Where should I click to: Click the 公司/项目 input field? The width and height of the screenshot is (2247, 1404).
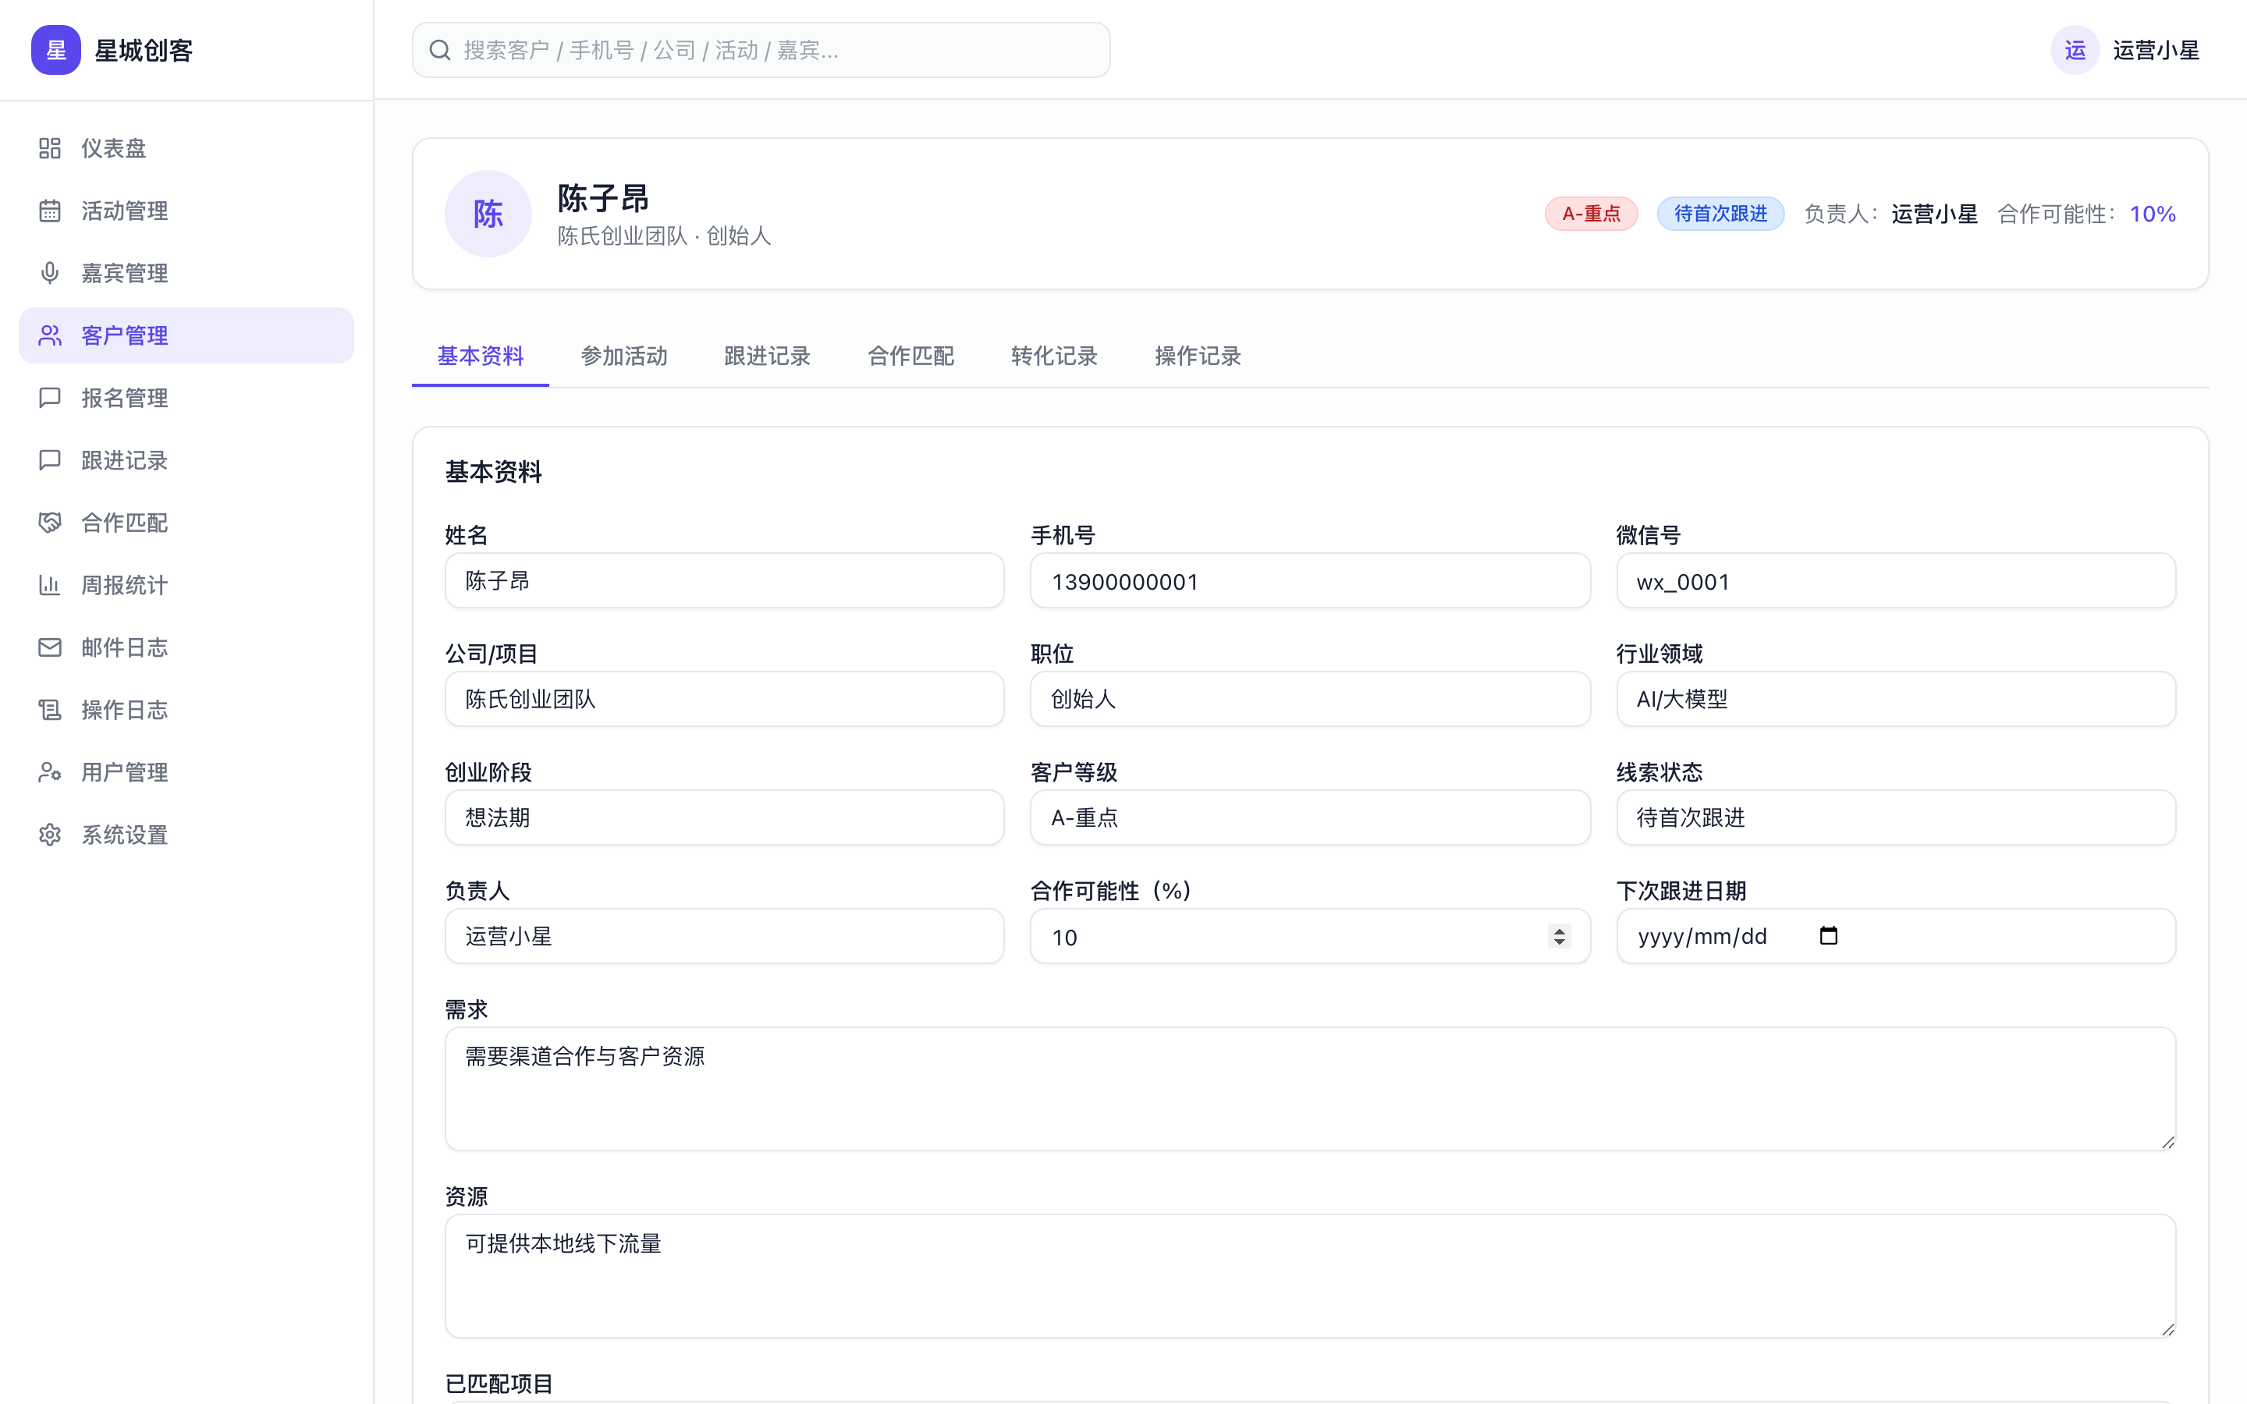point(724,699)
